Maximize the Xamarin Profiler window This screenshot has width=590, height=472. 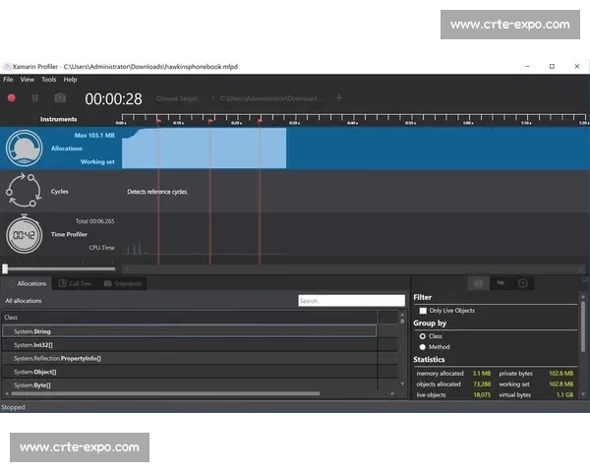(x=552, y=66)
